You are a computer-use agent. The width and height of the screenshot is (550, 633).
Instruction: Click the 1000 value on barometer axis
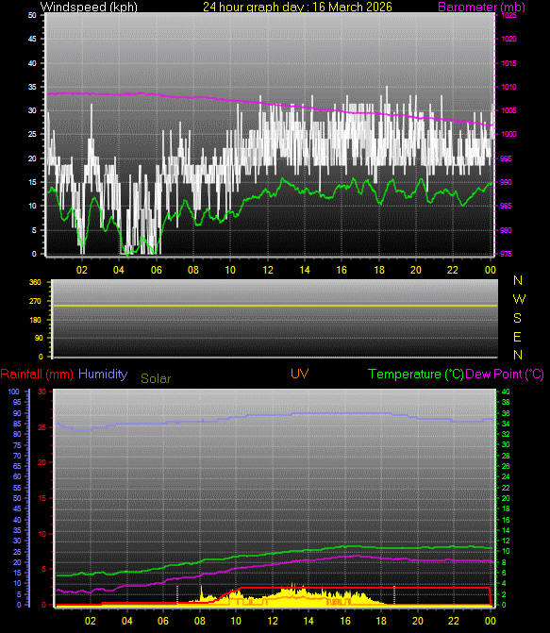[508, 135]
